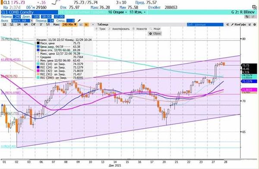The image size is (259, 169).
Task: Open the Опции dropdown menu
Action: point(118,12)
